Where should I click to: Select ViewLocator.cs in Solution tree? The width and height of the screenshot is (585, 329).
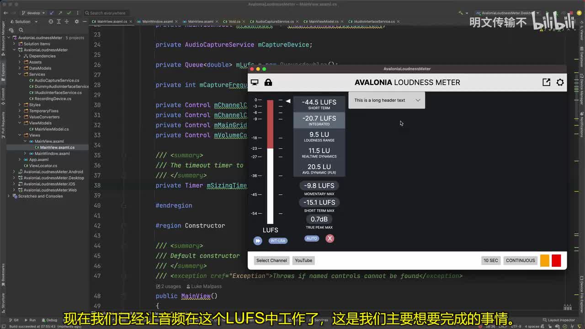click(40, 166)
